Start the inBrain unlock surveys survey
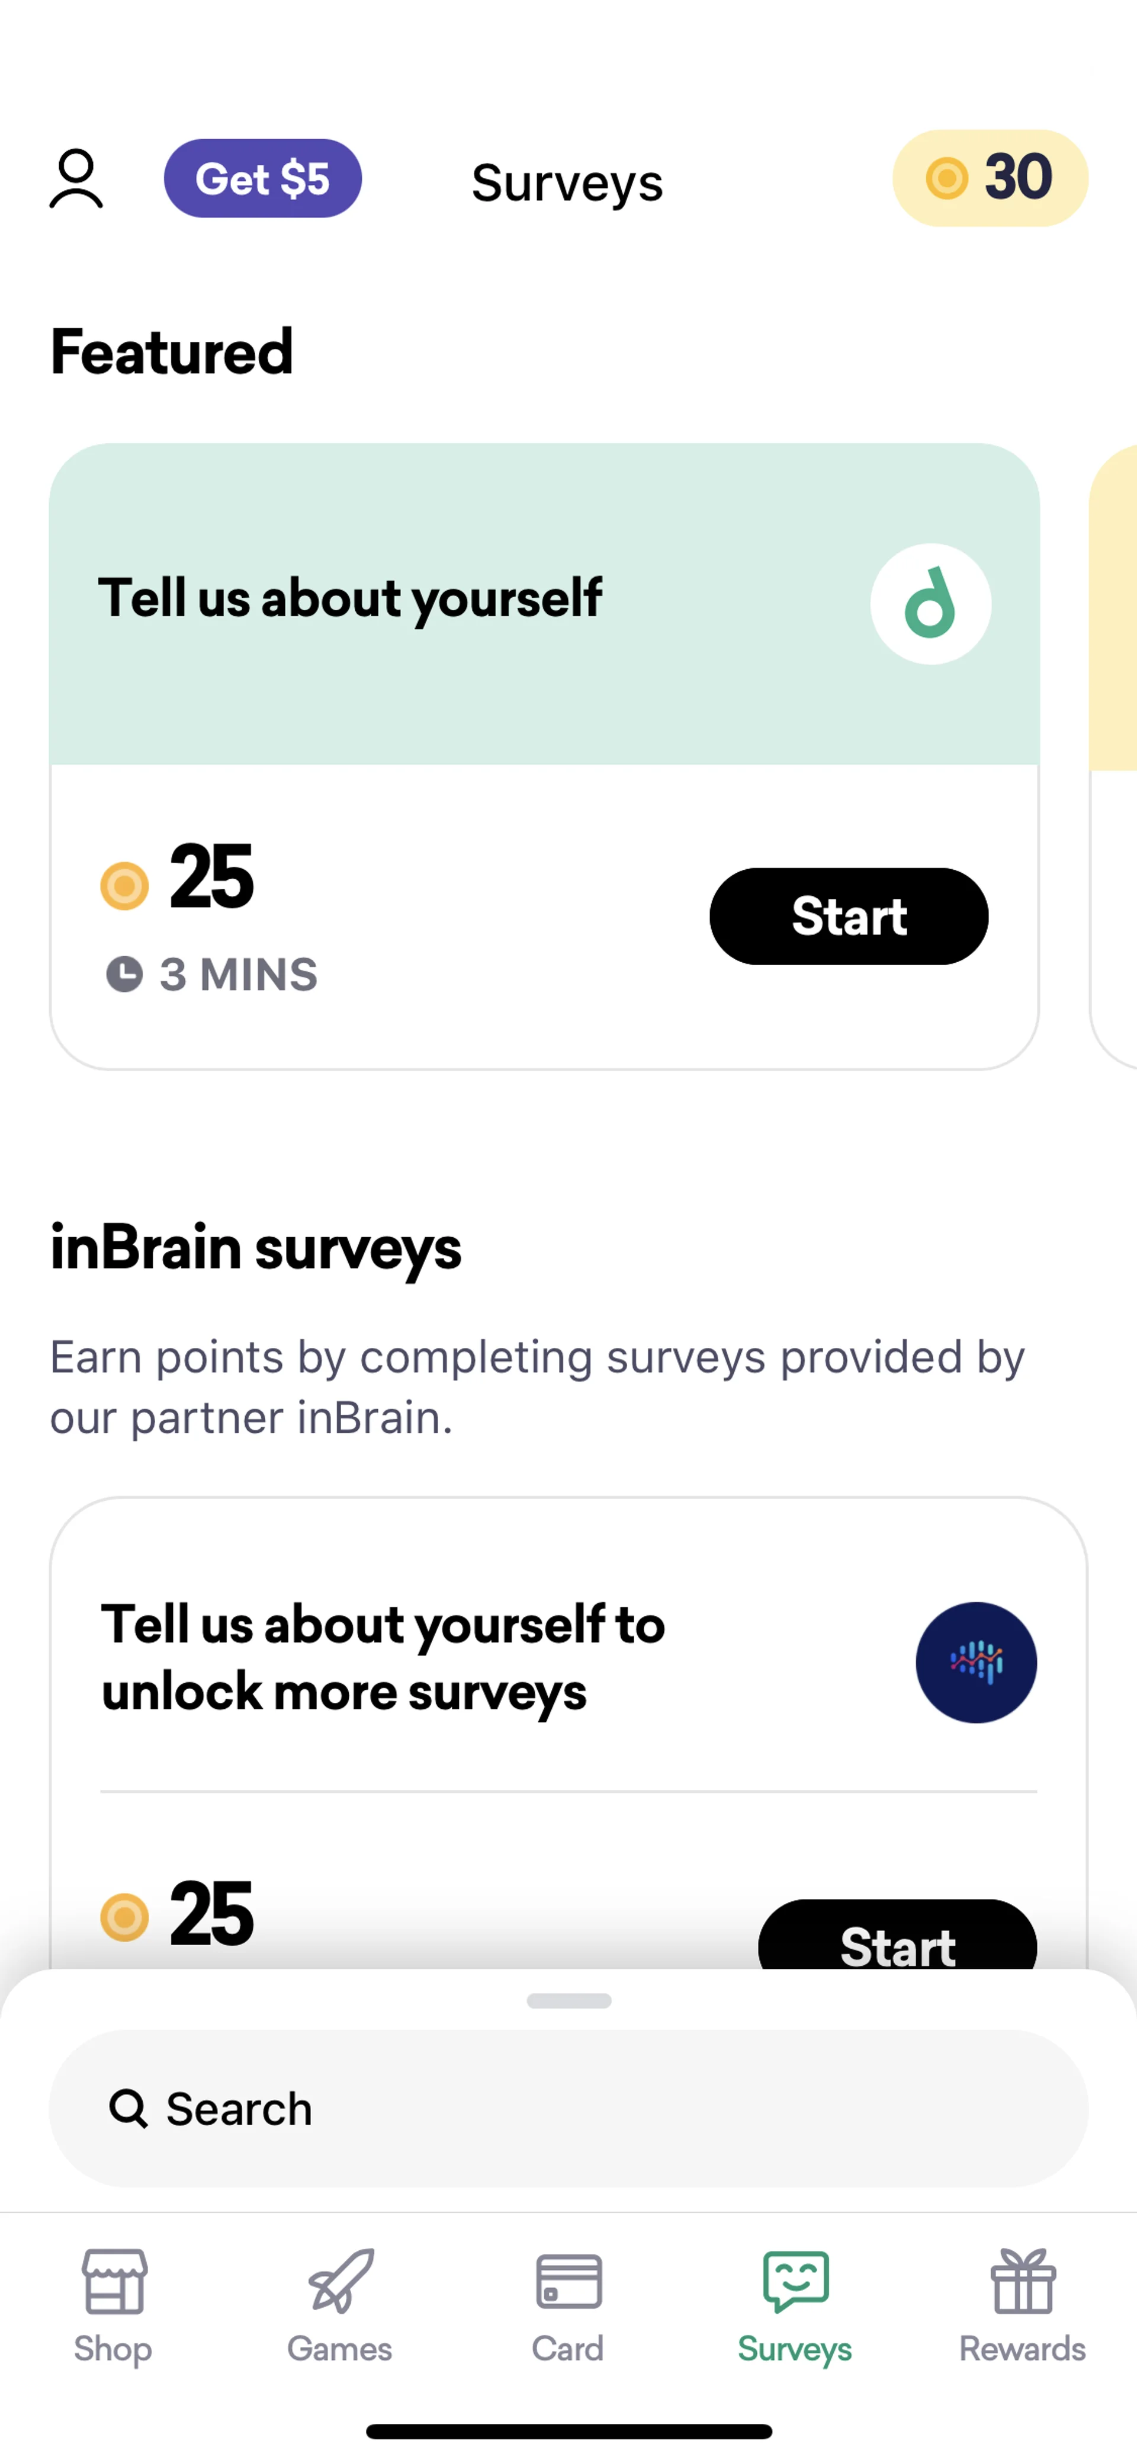The height and width of the screenshot is (2463, 1137). click(x=897, y=1937)
